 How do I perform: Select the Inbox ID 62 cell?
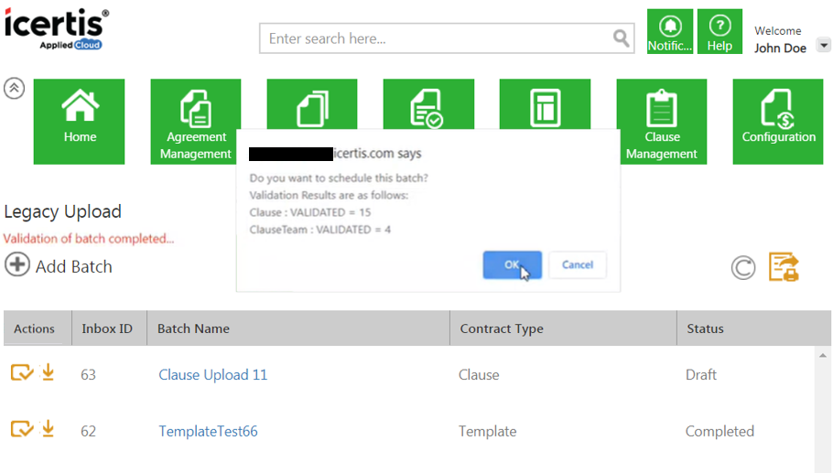tap(88, 431)
